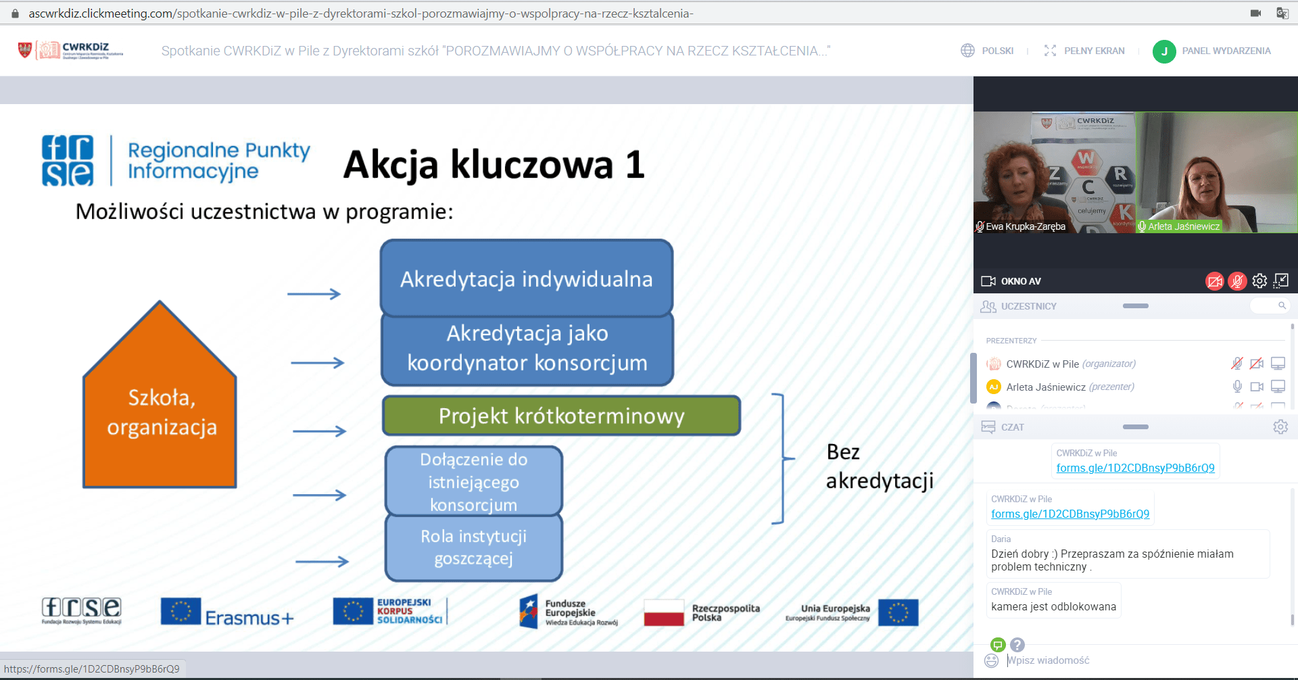Collapse the CZAT panel header
Screen dimensions: 1298x680
(x=1135, y=427)
